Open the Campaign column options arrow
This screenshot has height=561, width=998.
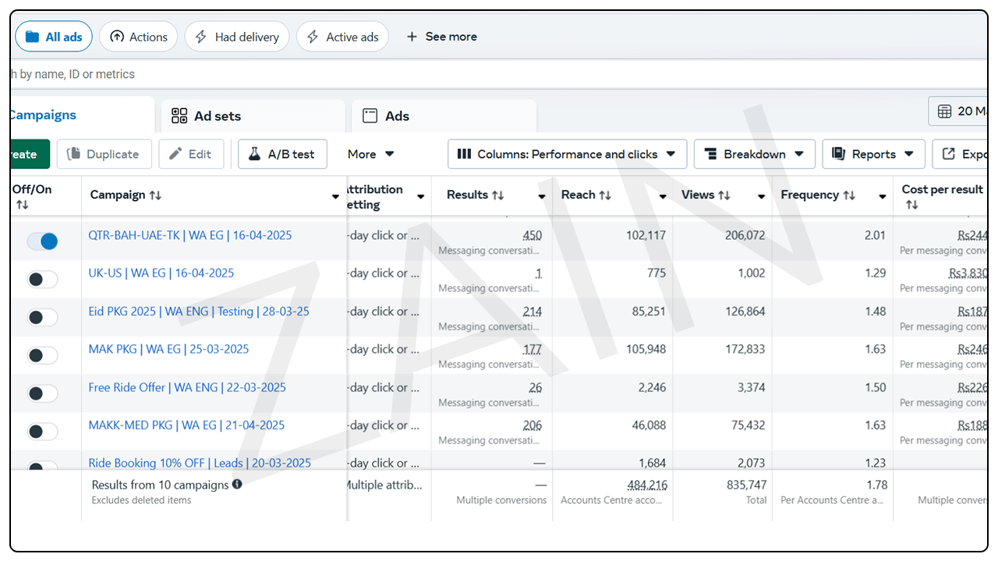pyautogui.click(x=336, y=197)
